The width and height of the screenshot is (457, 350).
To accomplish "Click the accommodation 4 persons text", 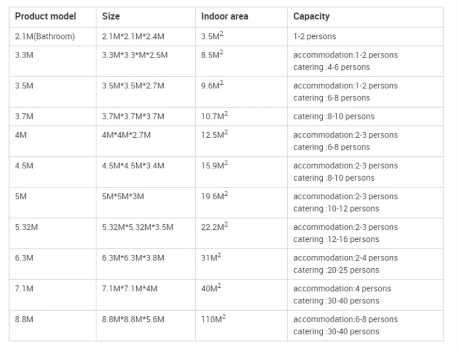I will (x=342, y=288).
